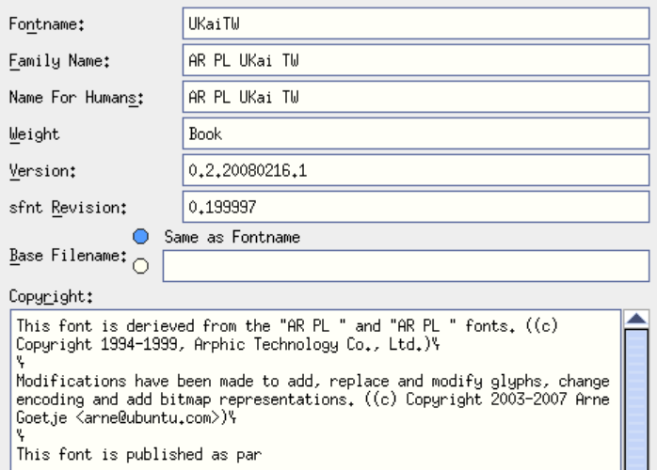
Task: Click the empty Base Filename text box
Action: pos(405,267)
